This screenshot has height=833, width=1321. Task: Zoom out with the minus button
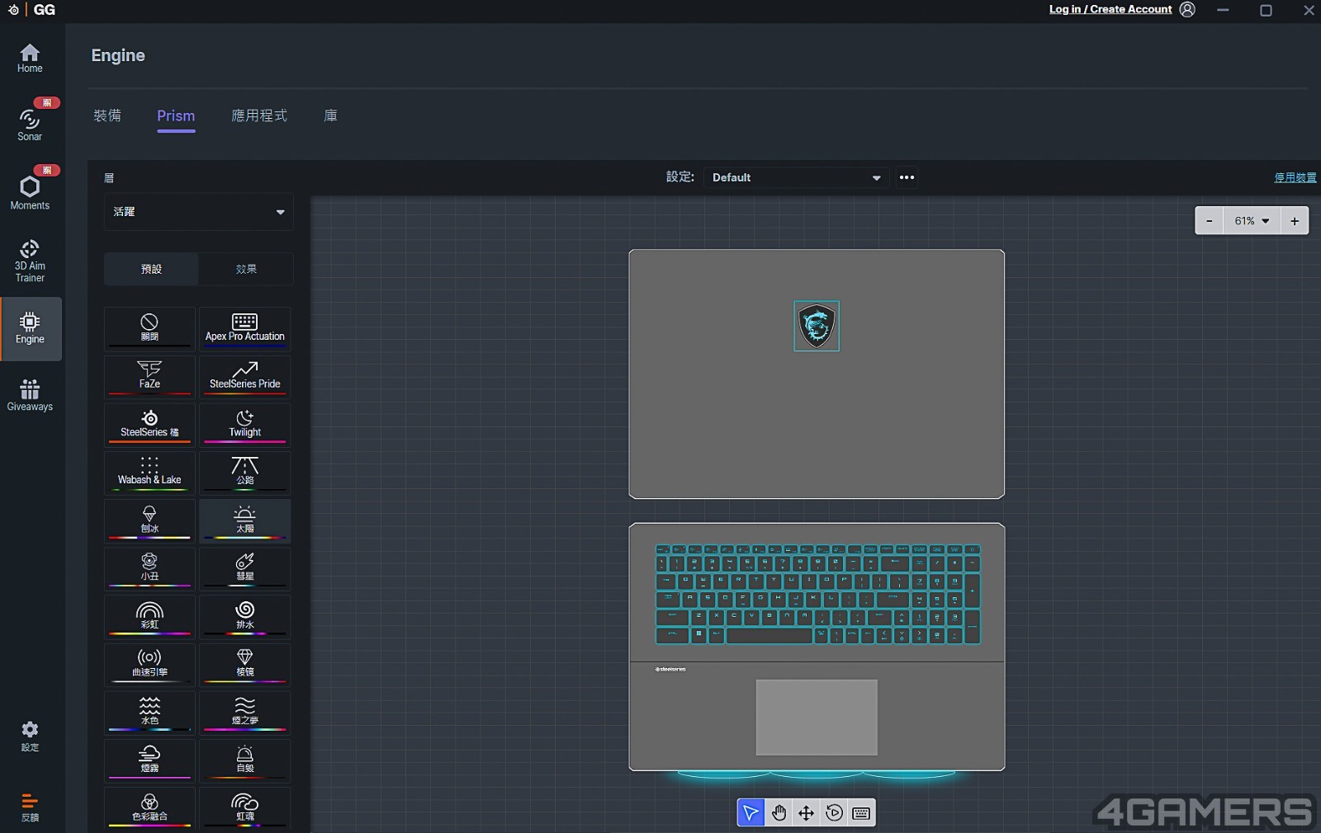[1210, 221]
